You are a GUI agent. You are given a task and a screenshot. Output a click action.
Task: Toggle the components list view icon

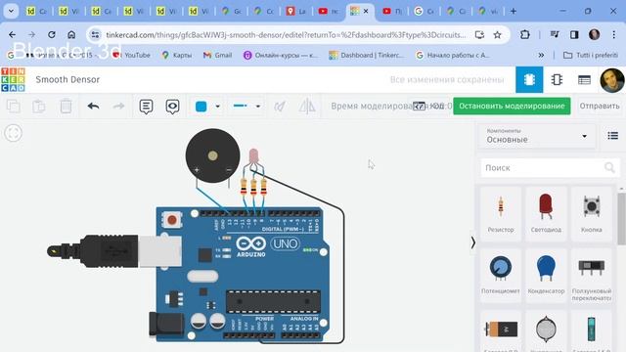click(x=613, y=136)
